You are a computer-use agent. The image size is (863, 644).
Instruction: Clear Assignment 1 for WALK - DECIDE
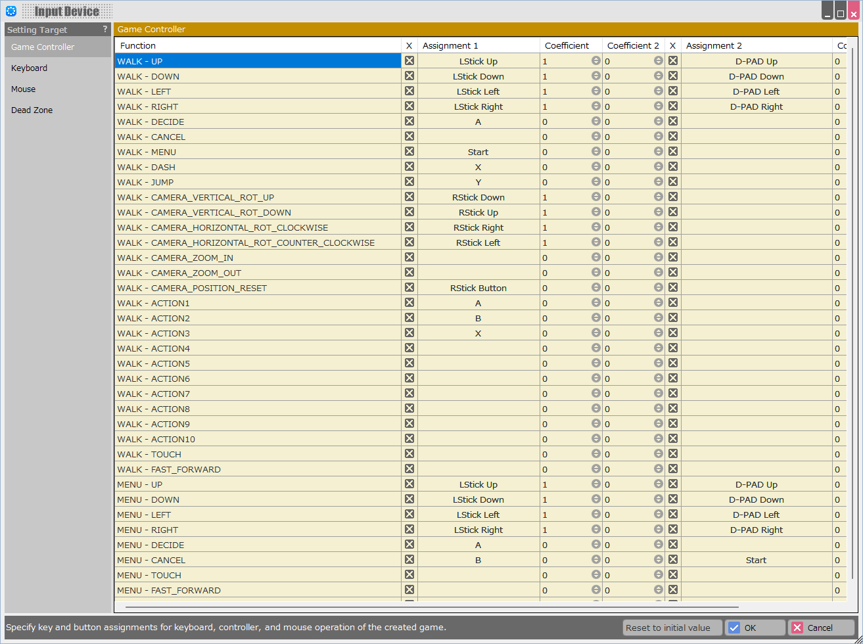tap(409, 121)
